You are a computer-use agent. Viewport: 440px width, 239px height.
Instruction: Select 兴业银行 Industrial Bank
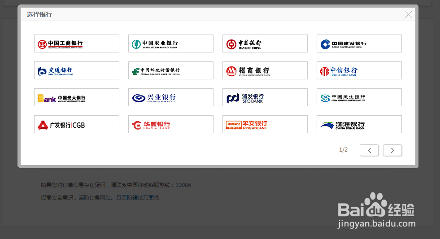171,97
